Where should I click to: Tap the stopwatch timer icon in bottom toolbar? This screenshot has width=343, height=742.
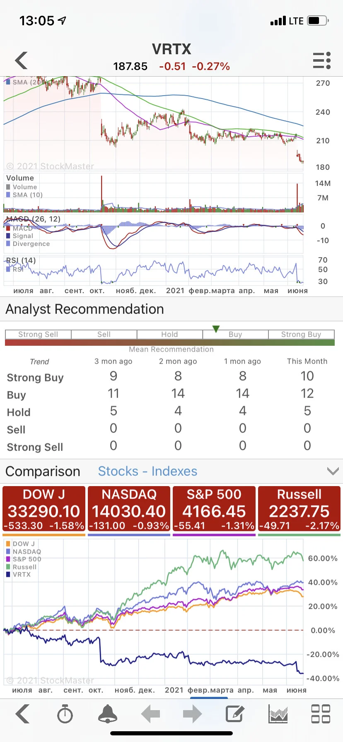coord(65,714)
